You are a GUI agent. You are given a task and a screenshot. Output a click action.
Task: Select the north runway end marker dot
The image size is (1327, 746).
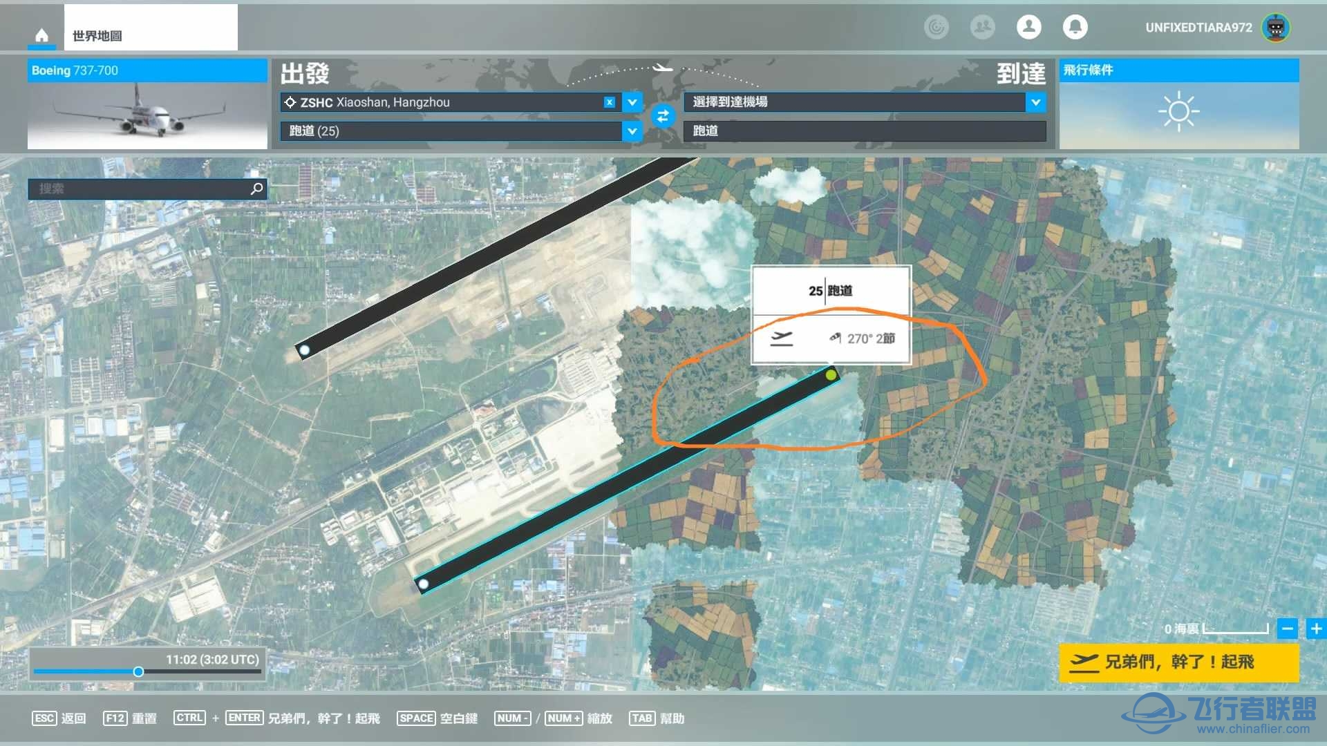(x=304, y=350)
